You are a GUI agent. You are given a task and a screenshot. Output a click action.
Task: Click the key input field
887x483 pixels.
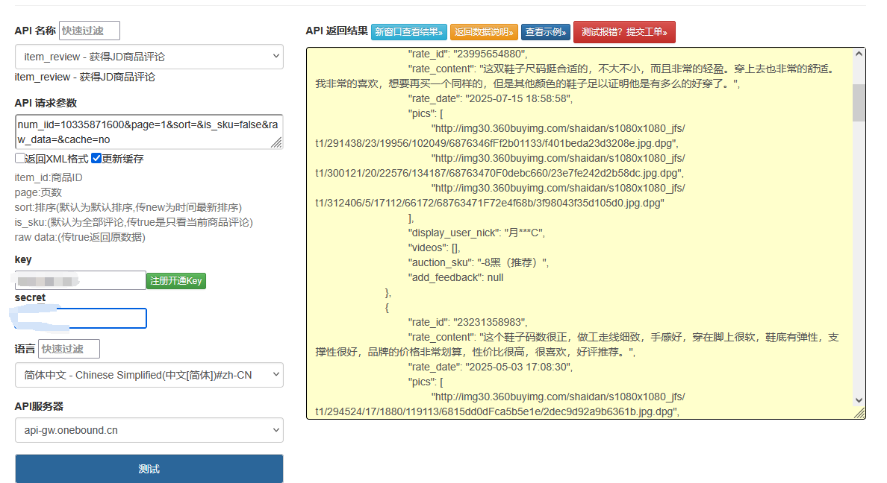[81, 280]
